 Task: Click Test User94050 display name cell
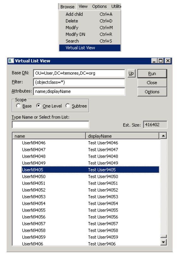click(103, 176)
